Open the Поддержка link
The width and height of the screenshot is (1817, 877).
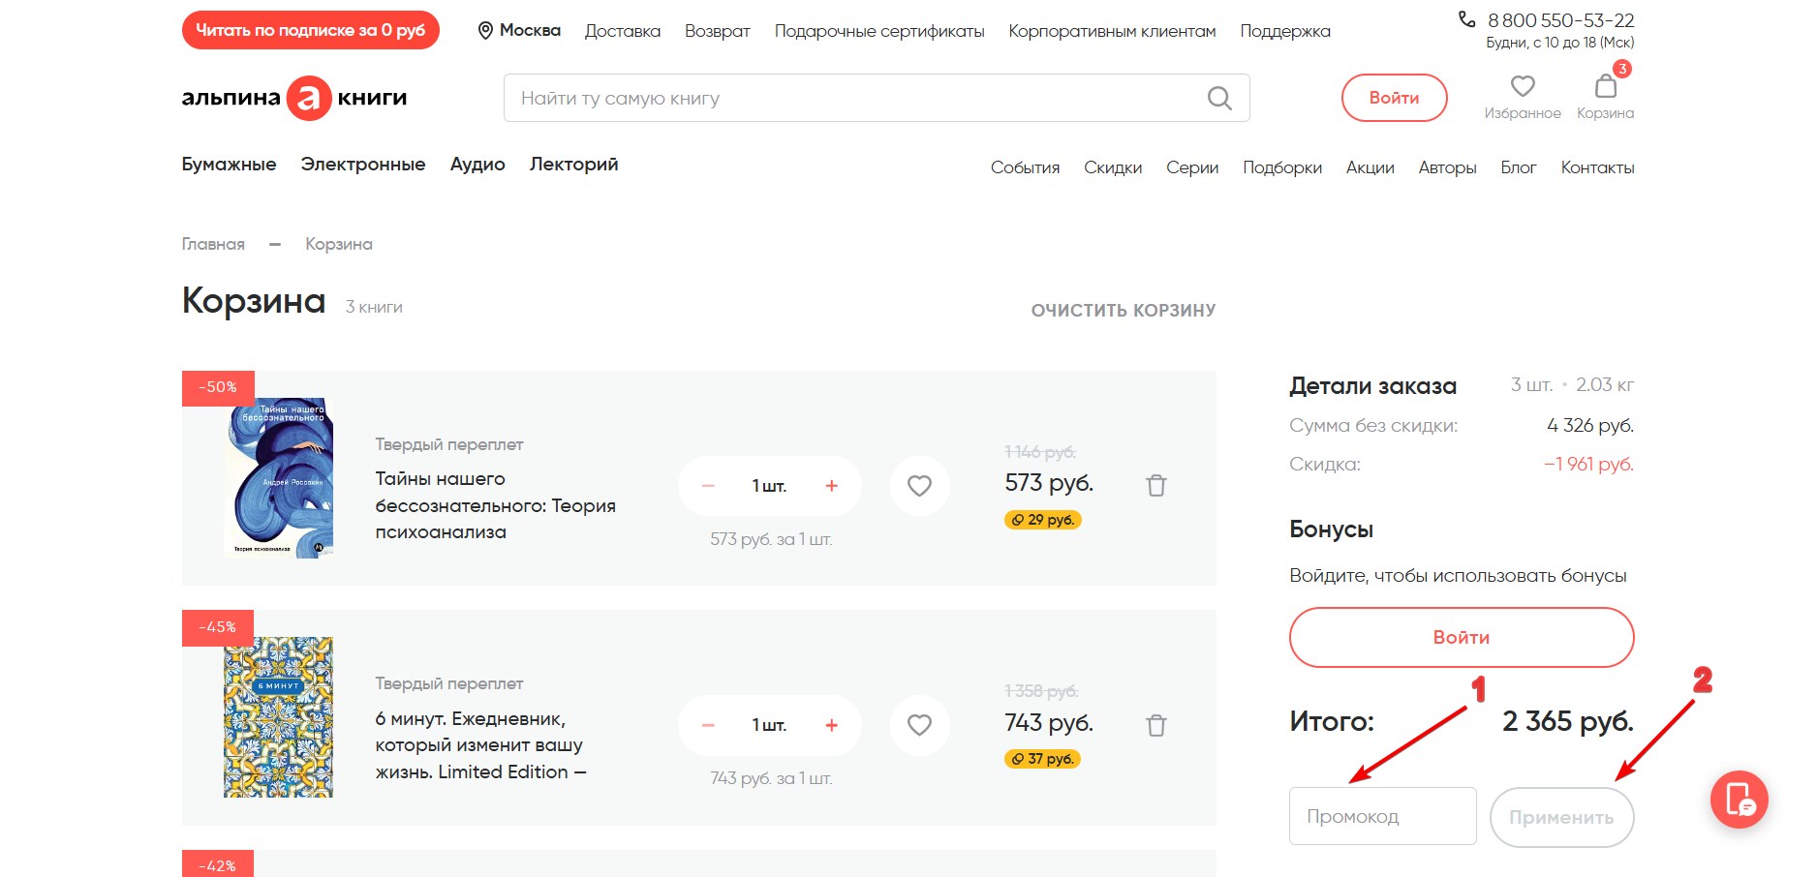(x=1285, y=31)
